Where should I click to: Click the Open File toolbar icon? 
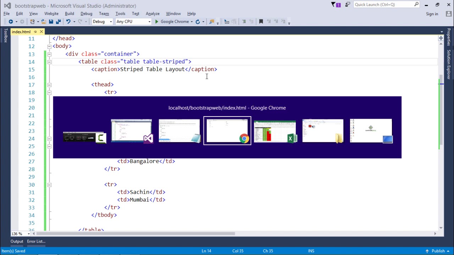pos(44,22)
